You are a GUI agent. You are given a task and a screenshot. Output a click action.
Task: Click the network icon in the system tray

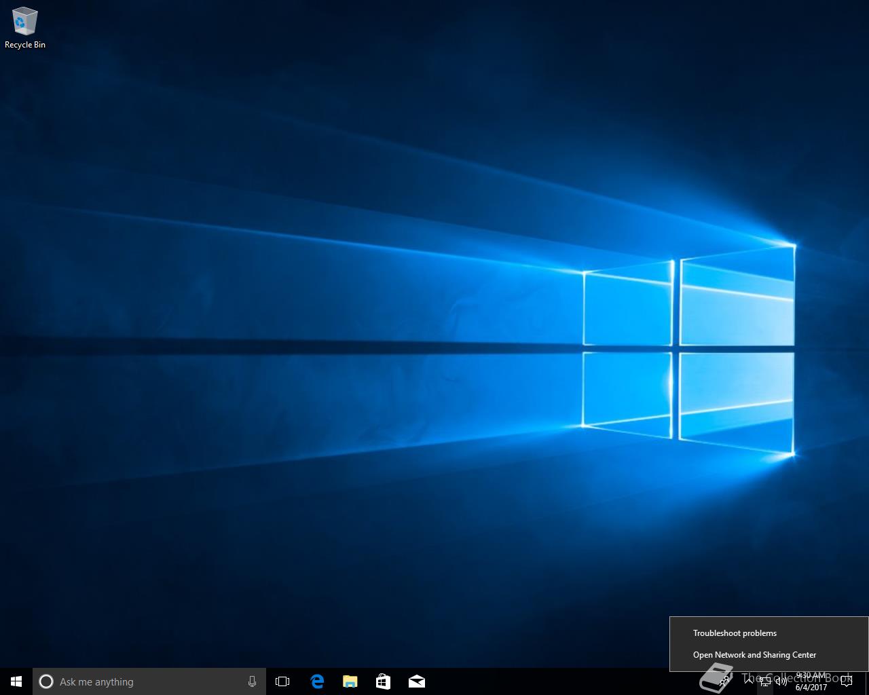click(x=765, y=681)
